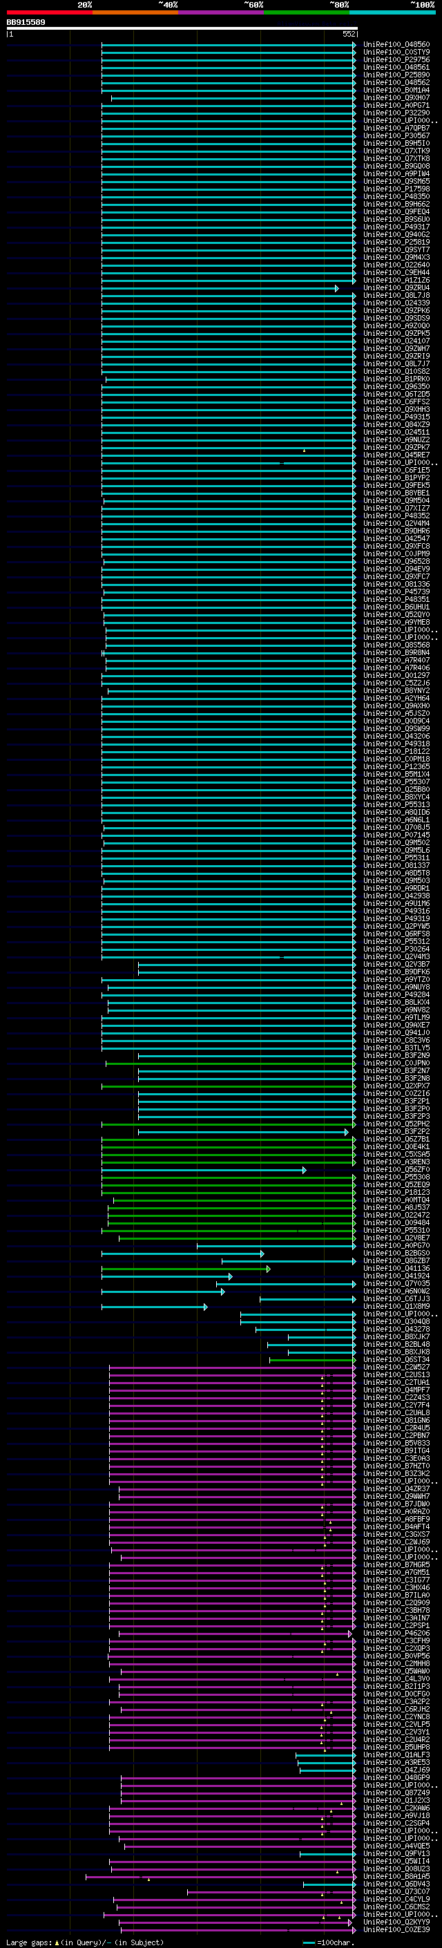Select label UniRef100_Q9FEQ4
The height and width of the screenshot is (1948, 442).
point(396,211)
